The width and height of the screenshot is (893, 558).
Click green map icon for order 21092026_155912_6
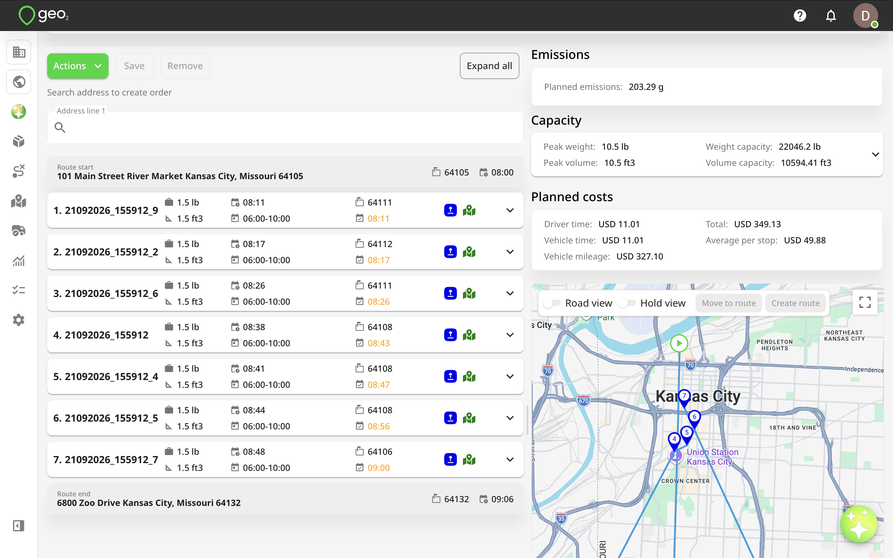(469, 293)
